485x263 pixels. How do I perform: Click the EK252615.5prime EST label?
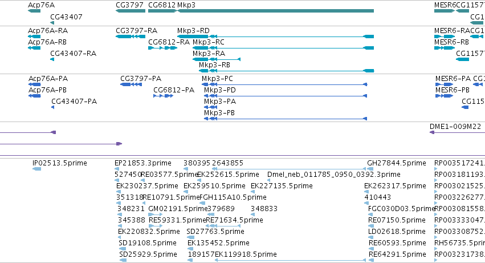228,175
